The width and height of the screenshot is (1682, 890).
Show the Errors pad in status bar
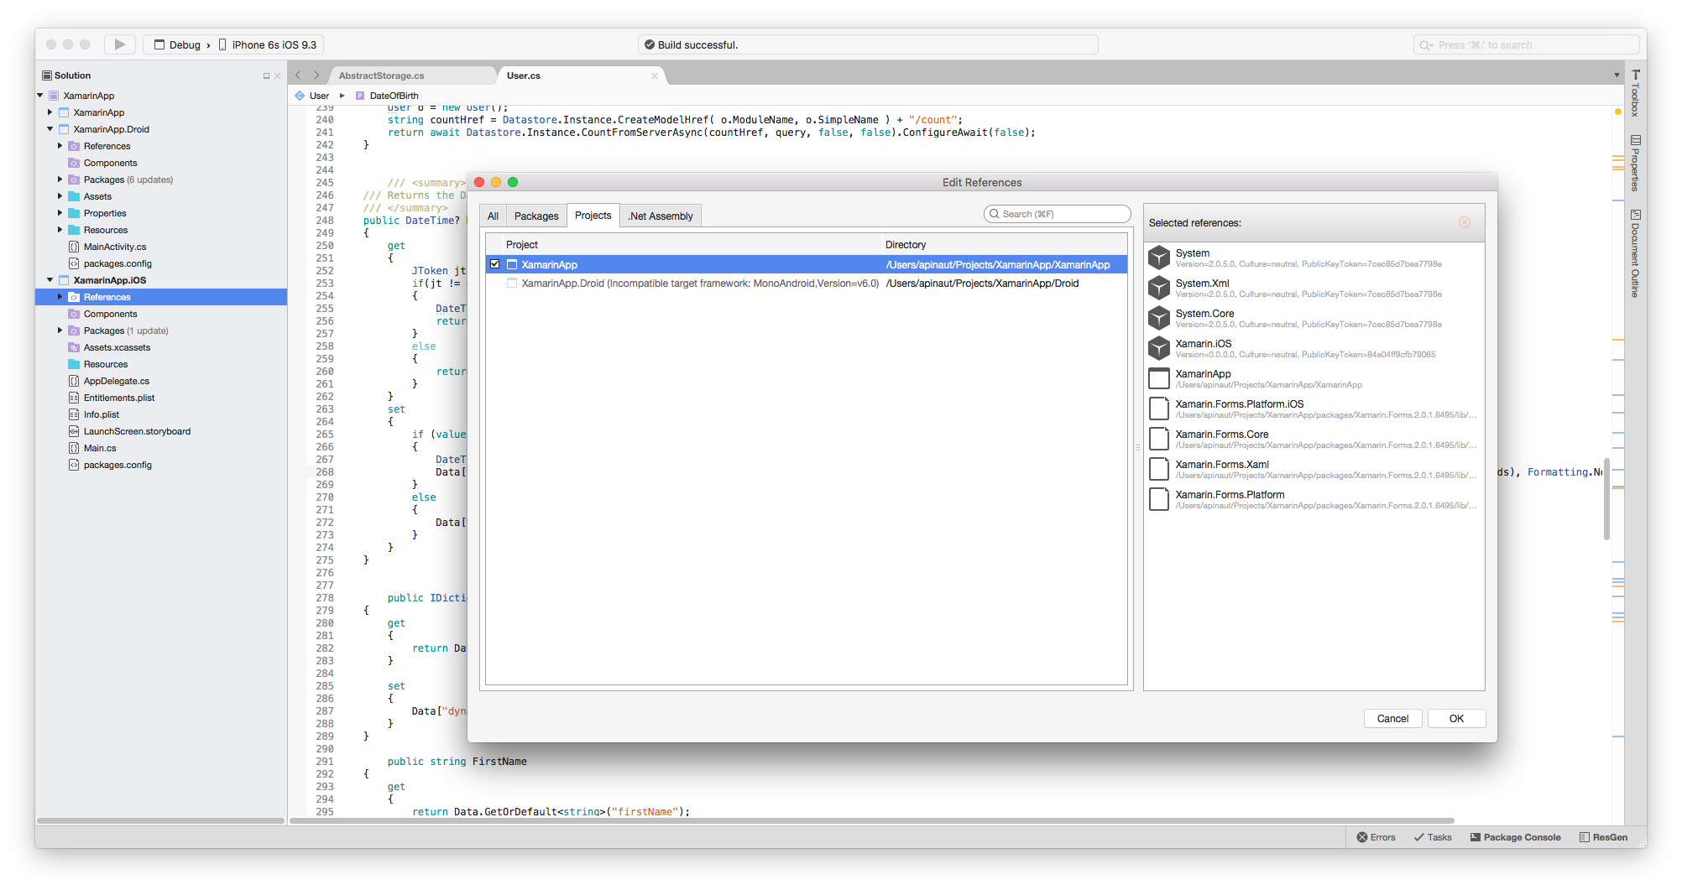[x=1376, y=837]
